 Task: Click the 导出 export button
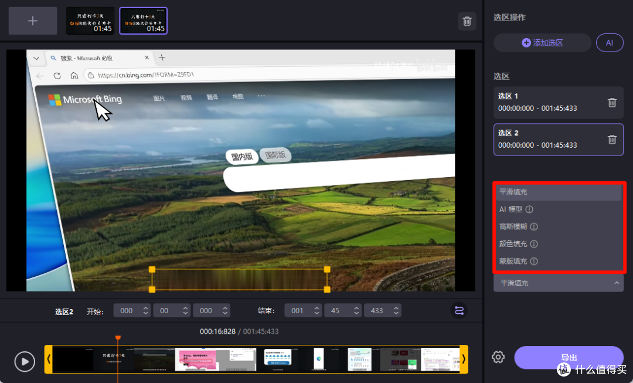click(569, 358)
